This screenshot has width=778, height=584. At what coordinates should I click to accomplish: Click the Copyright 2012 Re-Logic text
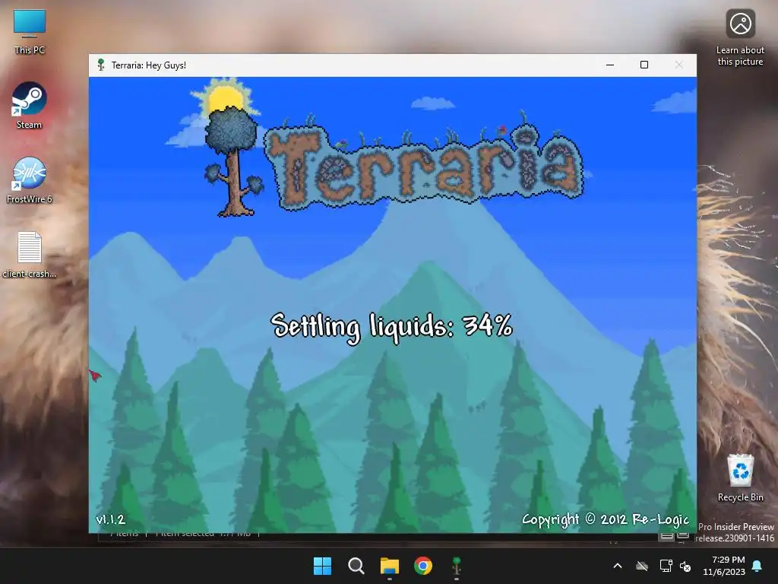click(x=606, y=519)
